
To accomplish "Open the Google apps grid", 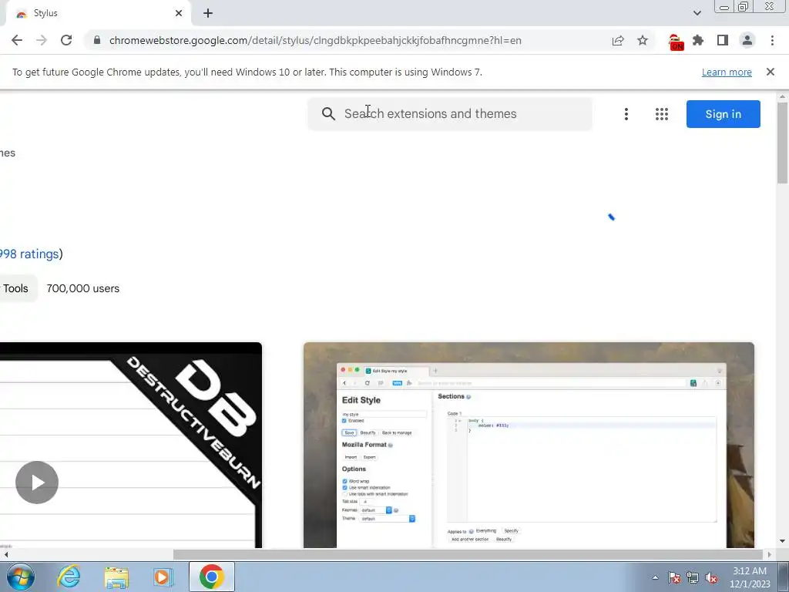I will pyautogui.click(x=662, y=114).
